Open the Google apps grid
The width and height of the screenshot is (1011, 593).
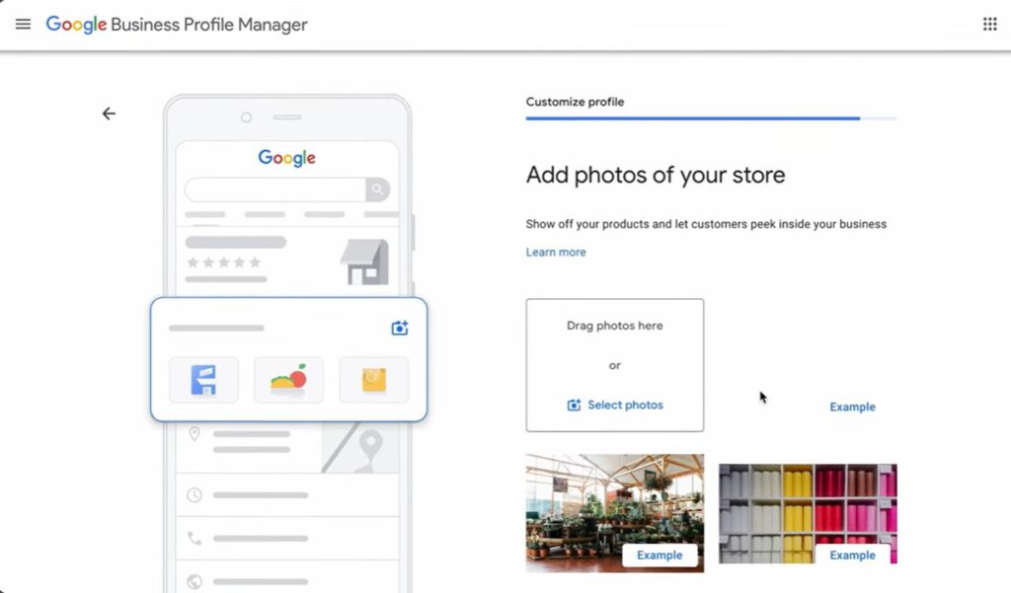990,23
